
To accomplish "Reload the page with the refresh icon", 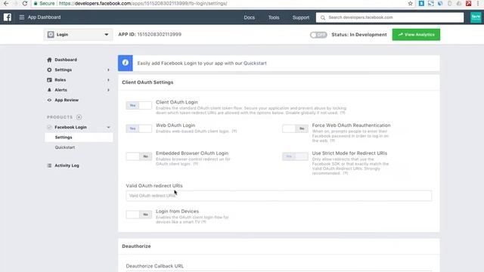I will pos(25,3).
